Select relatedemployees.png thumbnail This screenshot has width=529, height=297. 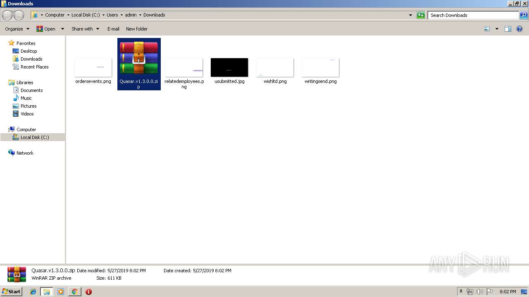(x=184, y=67)
